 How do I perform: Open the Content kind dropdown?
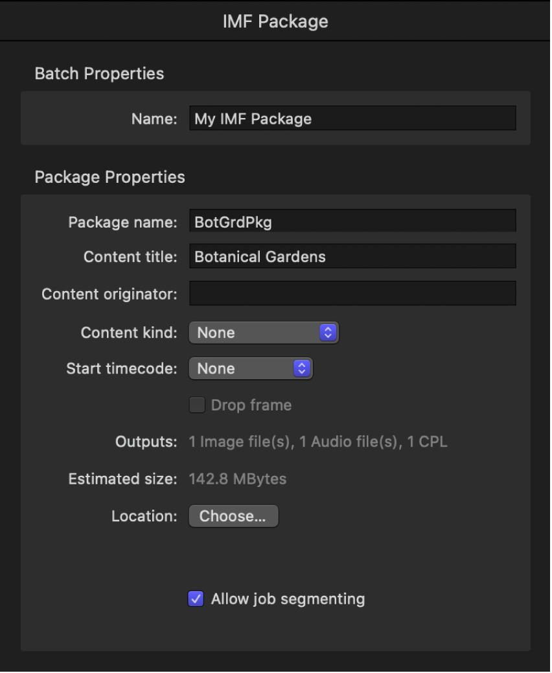click(x=263, y=333)
